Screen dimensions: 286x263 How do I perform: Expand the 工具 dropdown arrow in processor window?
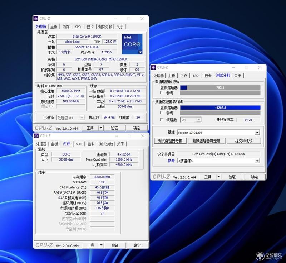[x=101, y=128]
